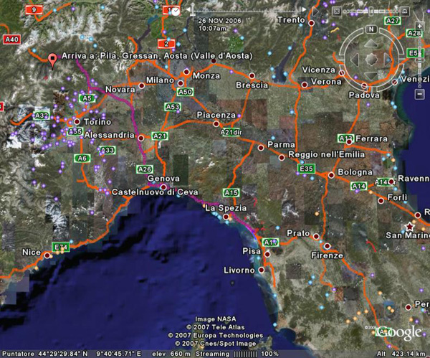Image resolution: width=430 pixels, height=358 pixels.
Task: Pan the map left using the compass arrow
Action: [x=354, y=59]
